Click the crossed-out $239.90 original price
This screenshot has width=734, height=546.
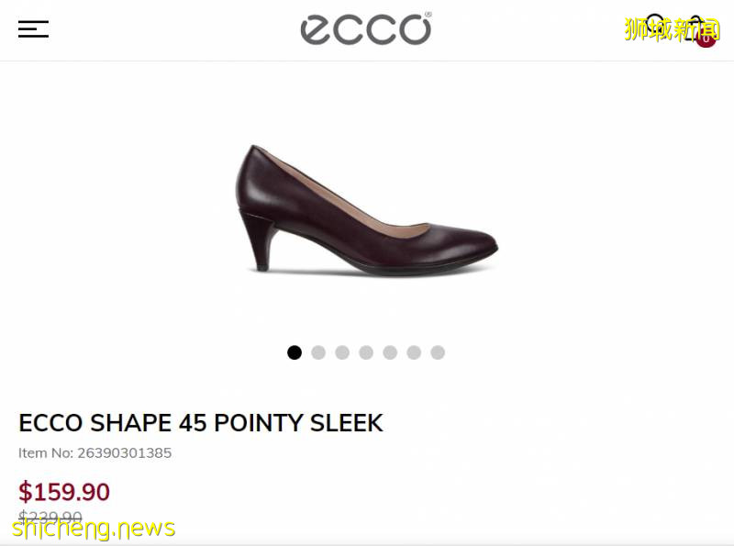click(50, 518)
